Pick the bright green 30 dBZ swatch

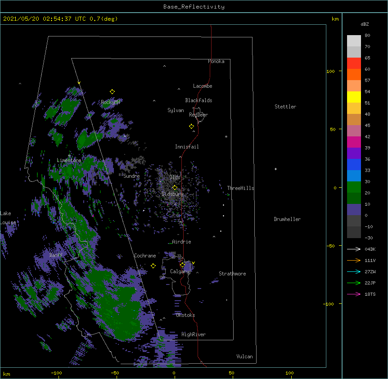click(x=354, y=187)
